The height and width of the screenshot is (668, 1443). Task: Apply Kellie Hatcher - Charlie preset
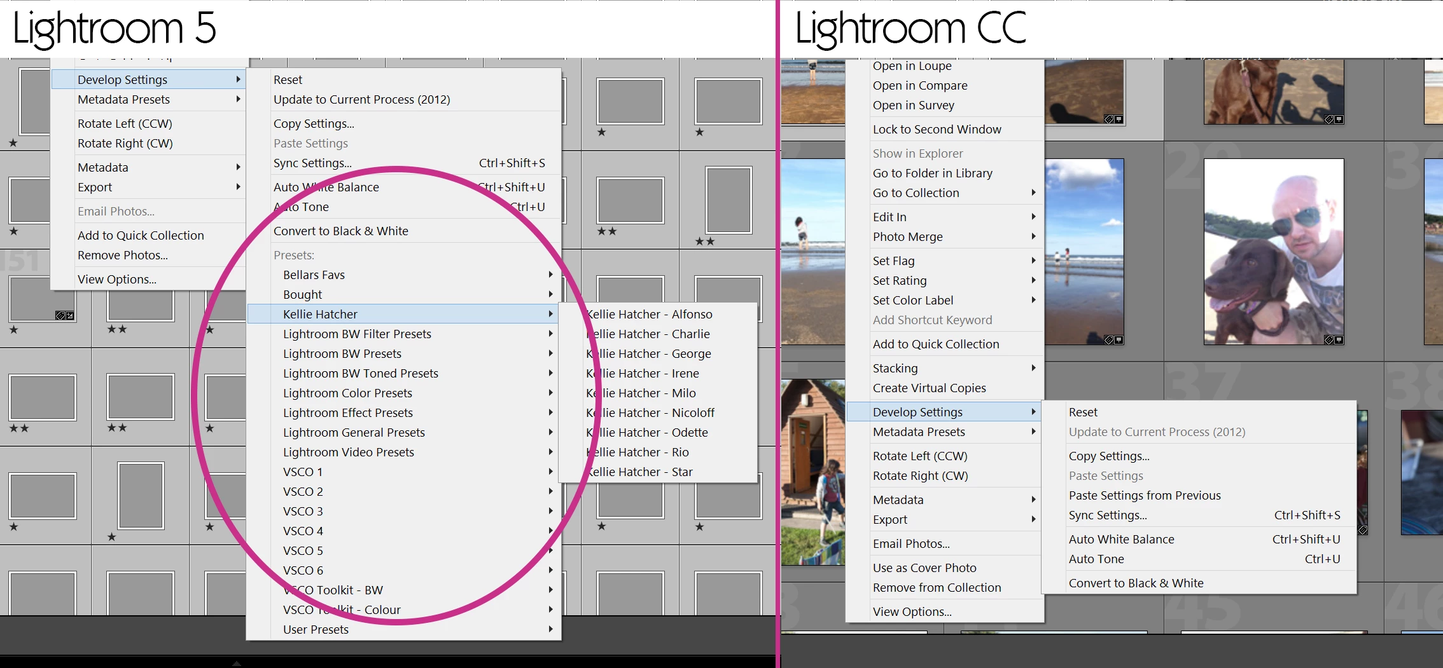tap(658, 334)
